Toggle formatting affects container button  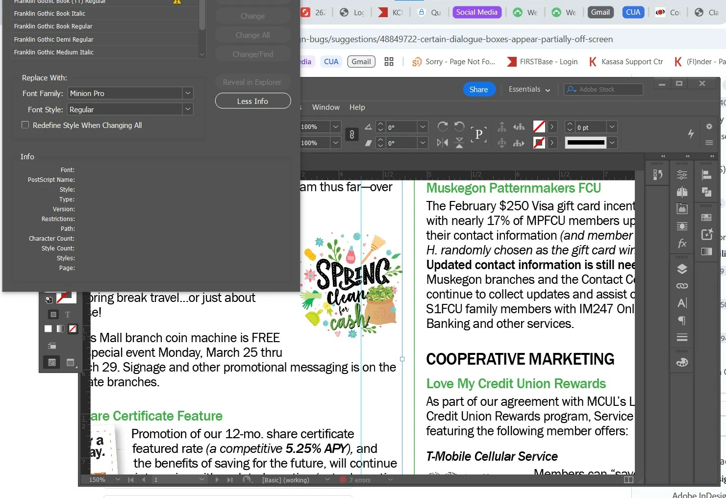[53, 314]
